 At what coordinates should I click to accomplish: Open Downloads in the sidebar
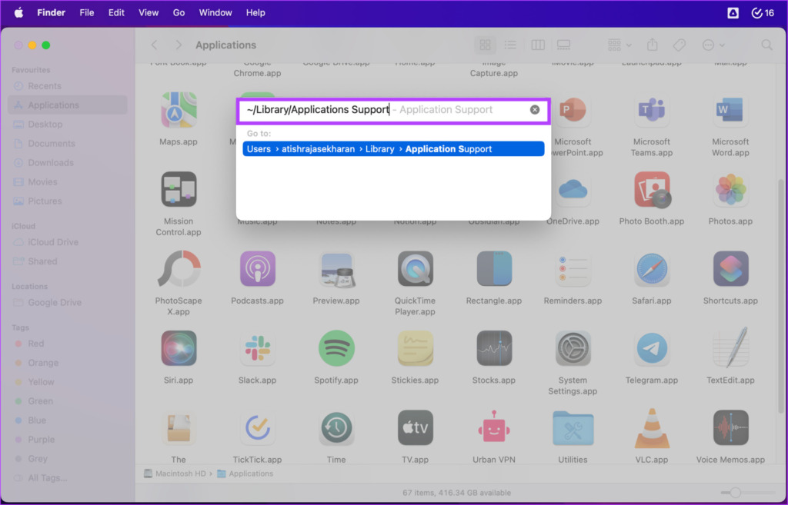pyautogui.click(x=68, y=163)
